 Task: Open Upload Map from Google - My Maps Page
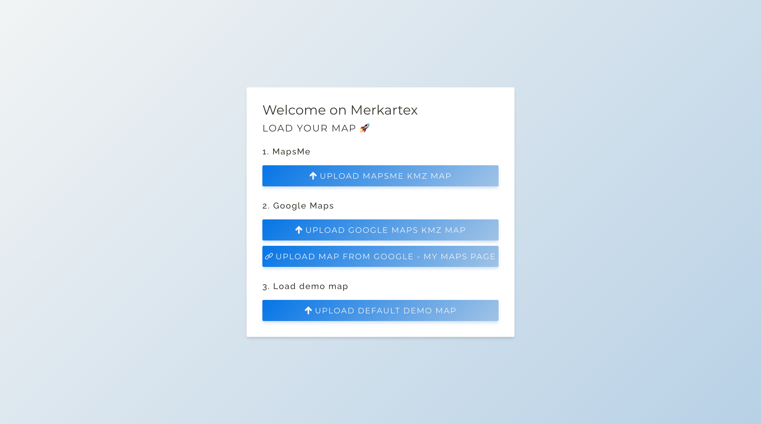pos(380,256)
